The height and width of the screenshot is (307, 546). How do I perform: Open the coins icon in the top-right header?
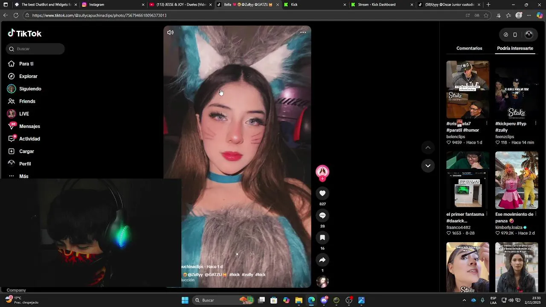pyautogui.click(x=506, y=35)
